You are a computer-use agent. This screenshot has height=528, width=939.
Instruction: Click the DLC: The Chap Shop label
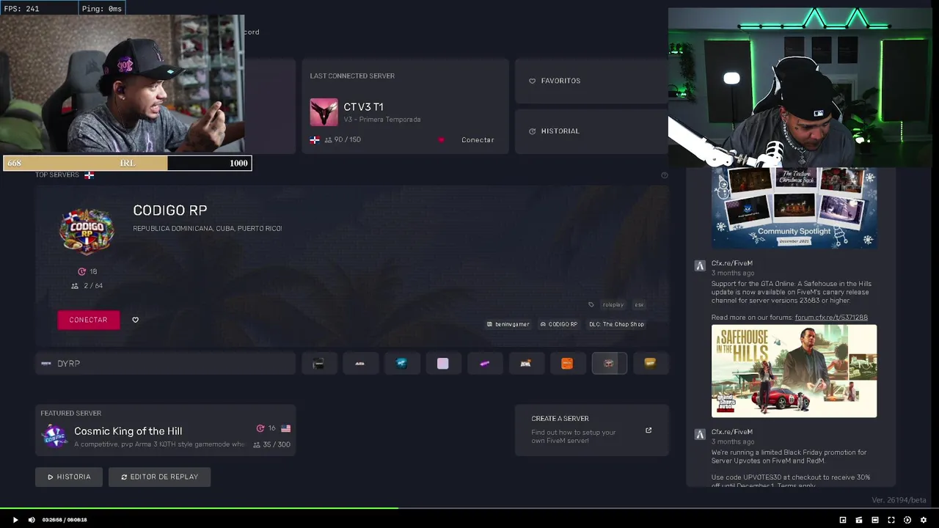(x=616, y=324)
